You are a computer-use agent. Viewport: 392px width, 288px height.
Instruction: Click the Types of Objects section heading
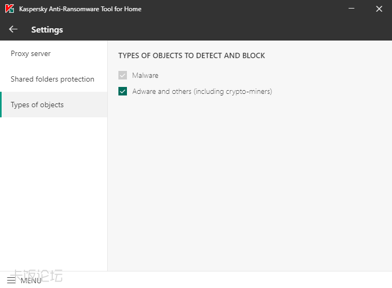(191, 55)
